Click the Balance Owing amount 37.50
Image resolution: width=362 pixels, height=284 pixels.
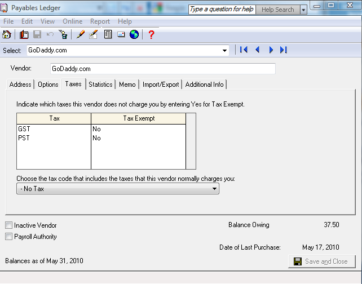332,225
